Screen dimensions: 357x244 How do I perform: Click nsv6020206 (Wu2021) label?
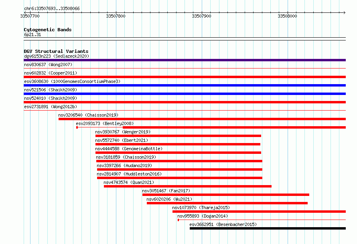click(169, 199)
